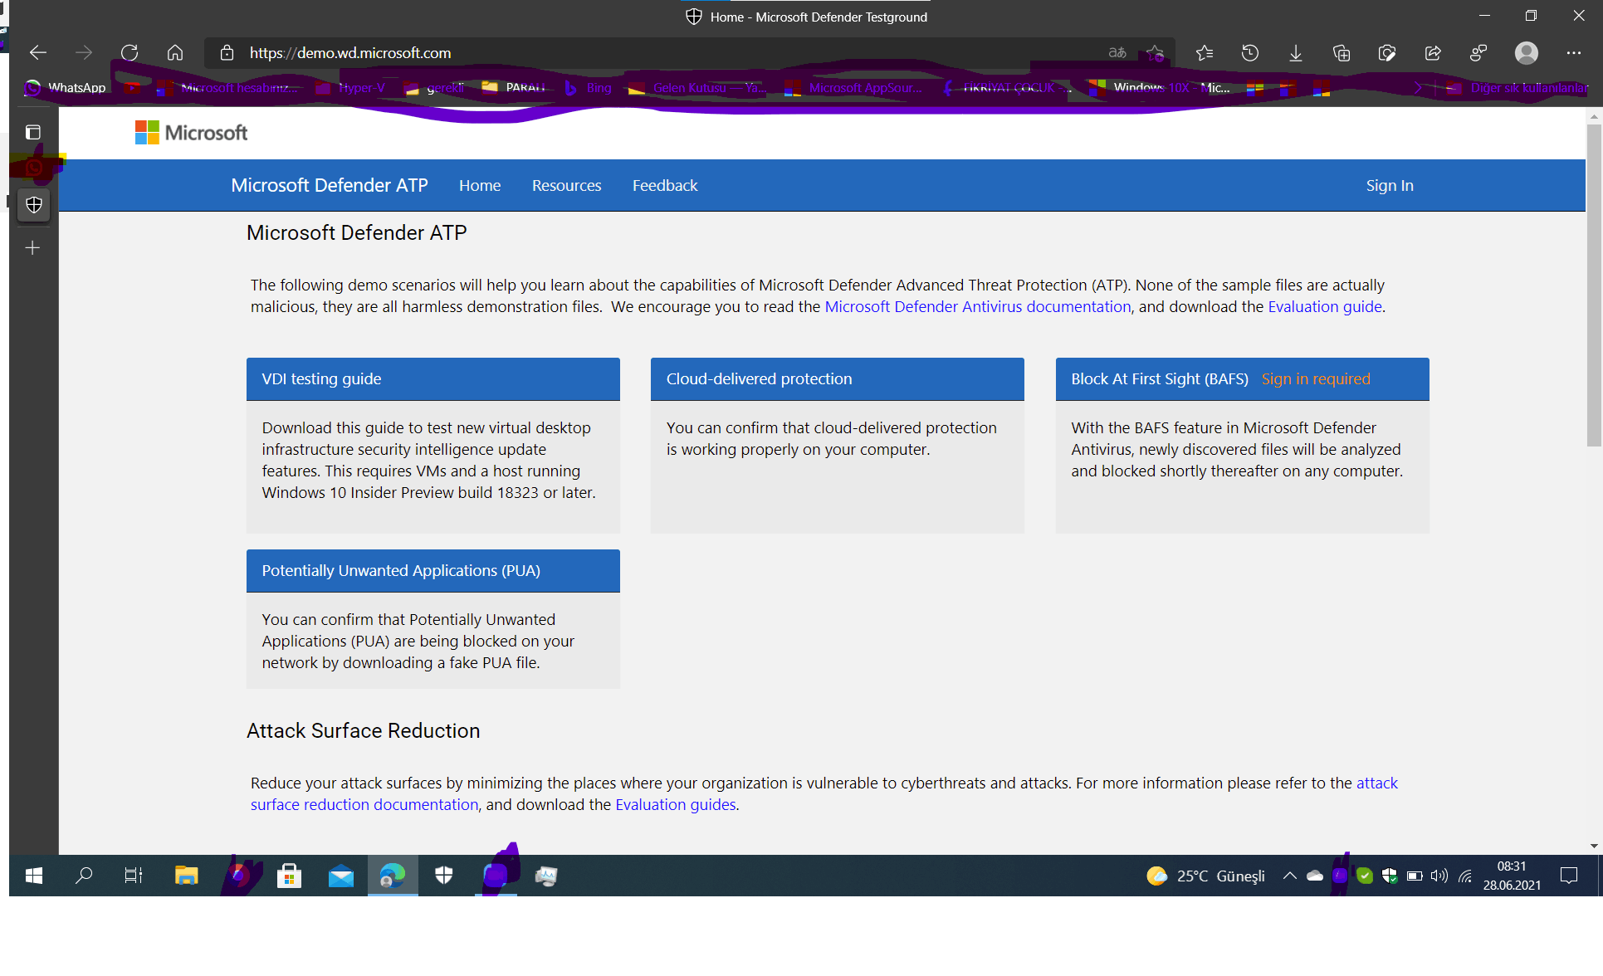
Task: Open the Windows Start menu
Action: [34, 876]
